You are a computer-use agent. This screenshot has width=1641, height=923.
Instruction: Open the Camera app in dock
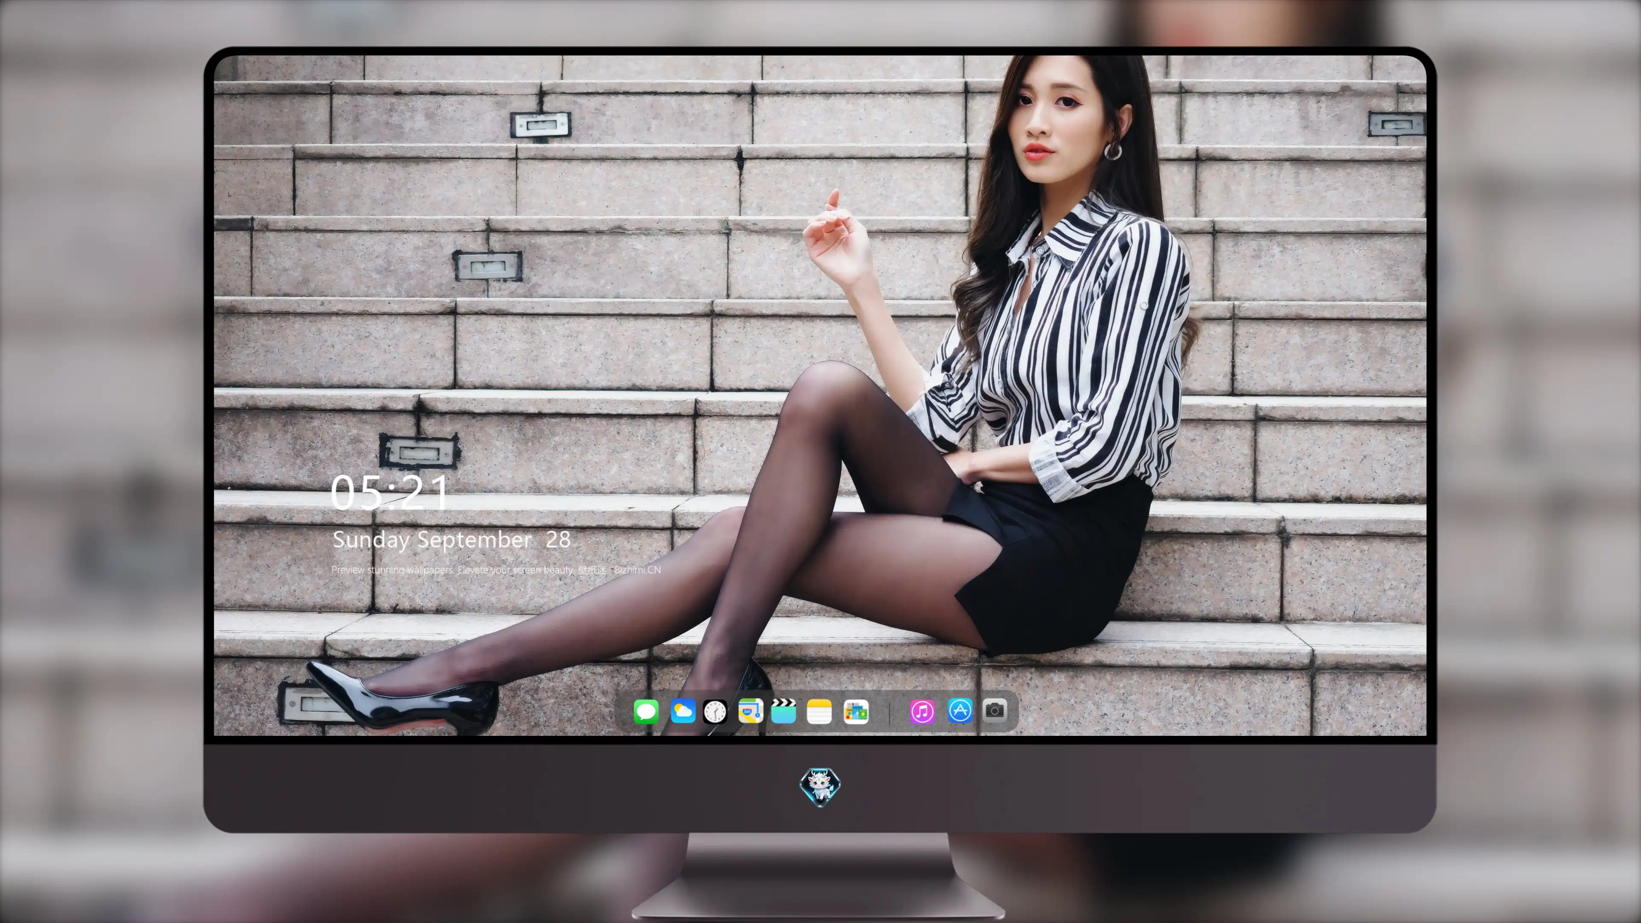point(994,710)
